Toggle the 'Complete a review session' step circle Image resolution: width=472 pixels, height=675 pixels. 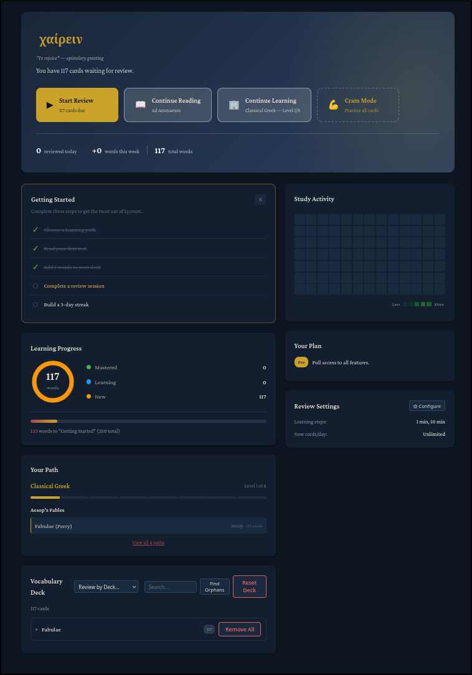(35, 286)
